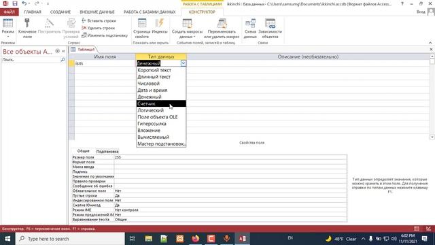Open the ФАЙЛ tab
This screenshot has height=245, width=435.
pyautogui.click(x=10, y=12)
